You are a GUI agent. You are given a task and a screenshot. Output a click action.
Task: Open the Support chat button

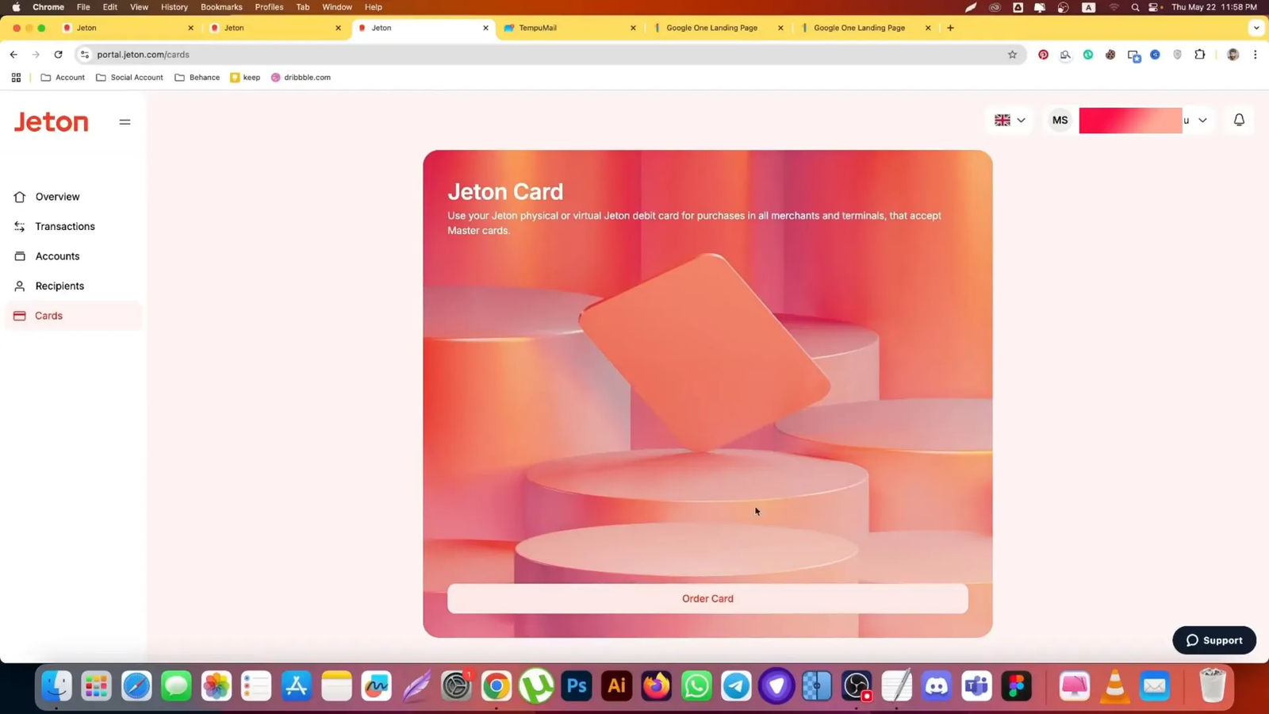(1214, 640)
